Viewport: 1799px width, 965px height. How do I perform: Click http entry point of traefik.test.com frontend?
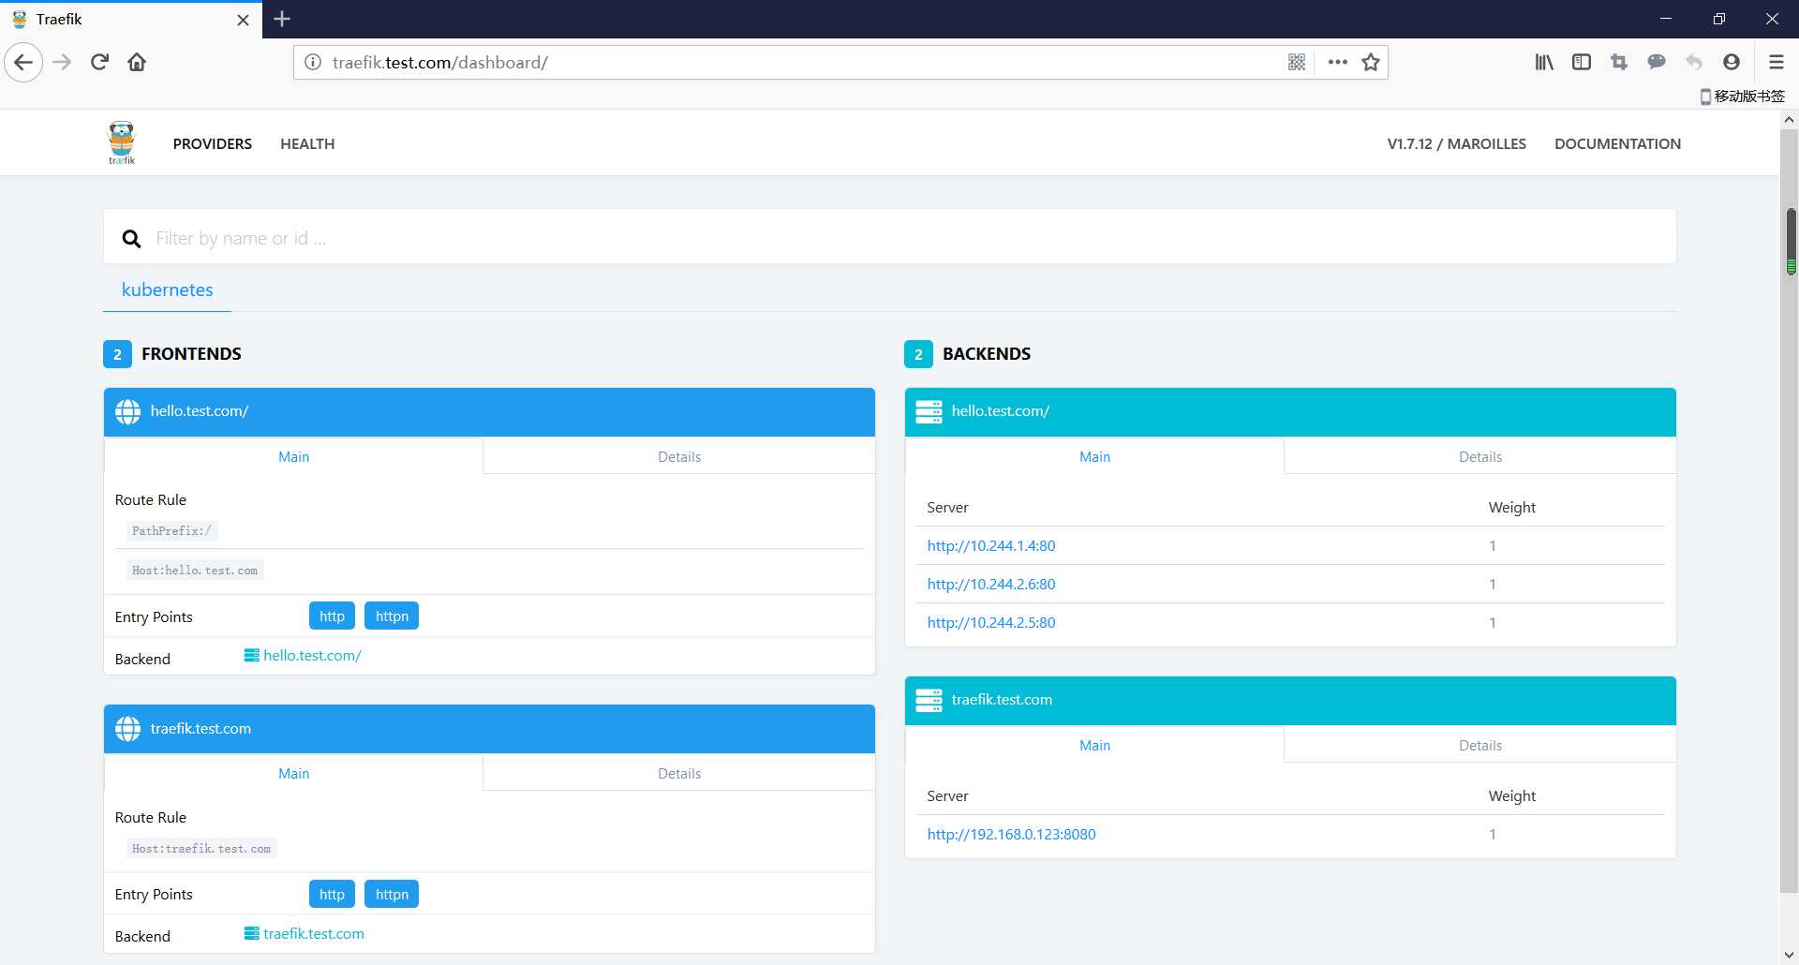[332, 895]
